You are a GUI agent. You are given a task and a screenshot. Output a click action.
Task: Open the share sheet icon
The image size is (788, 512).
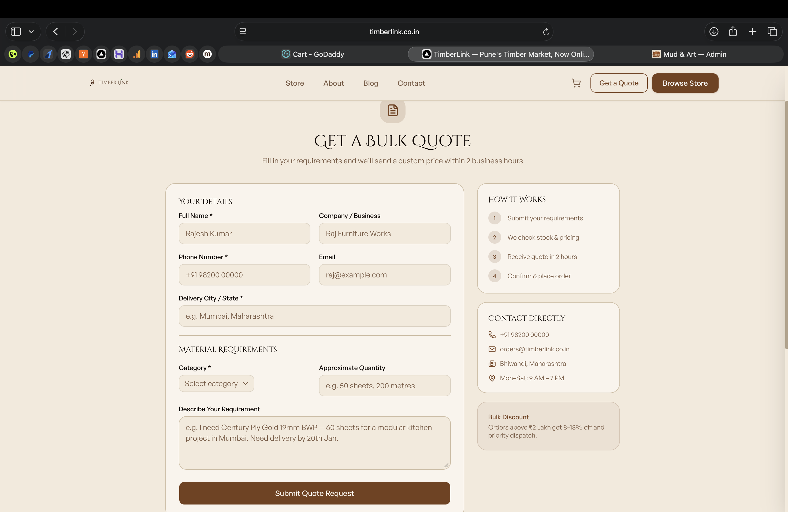point(733,31)
